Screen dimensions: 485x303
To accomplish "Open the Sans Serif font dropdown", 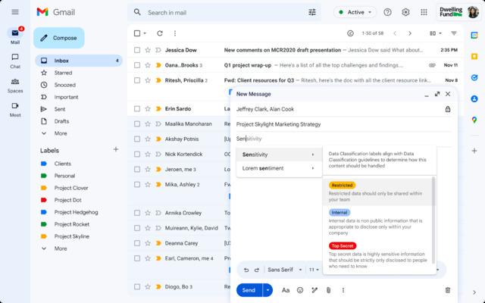I will 285,270.
